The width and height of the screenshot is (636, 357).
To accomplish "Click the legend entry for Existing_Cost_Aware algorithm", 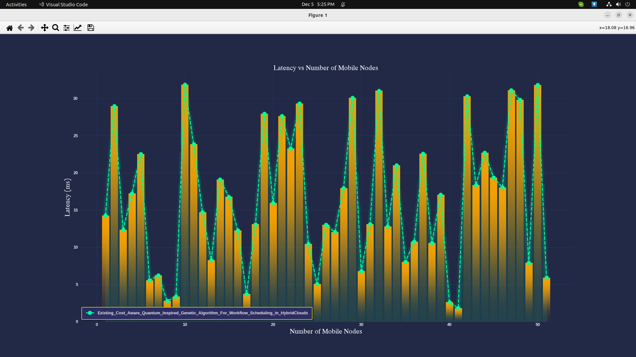I will click(x=202, y=313).
